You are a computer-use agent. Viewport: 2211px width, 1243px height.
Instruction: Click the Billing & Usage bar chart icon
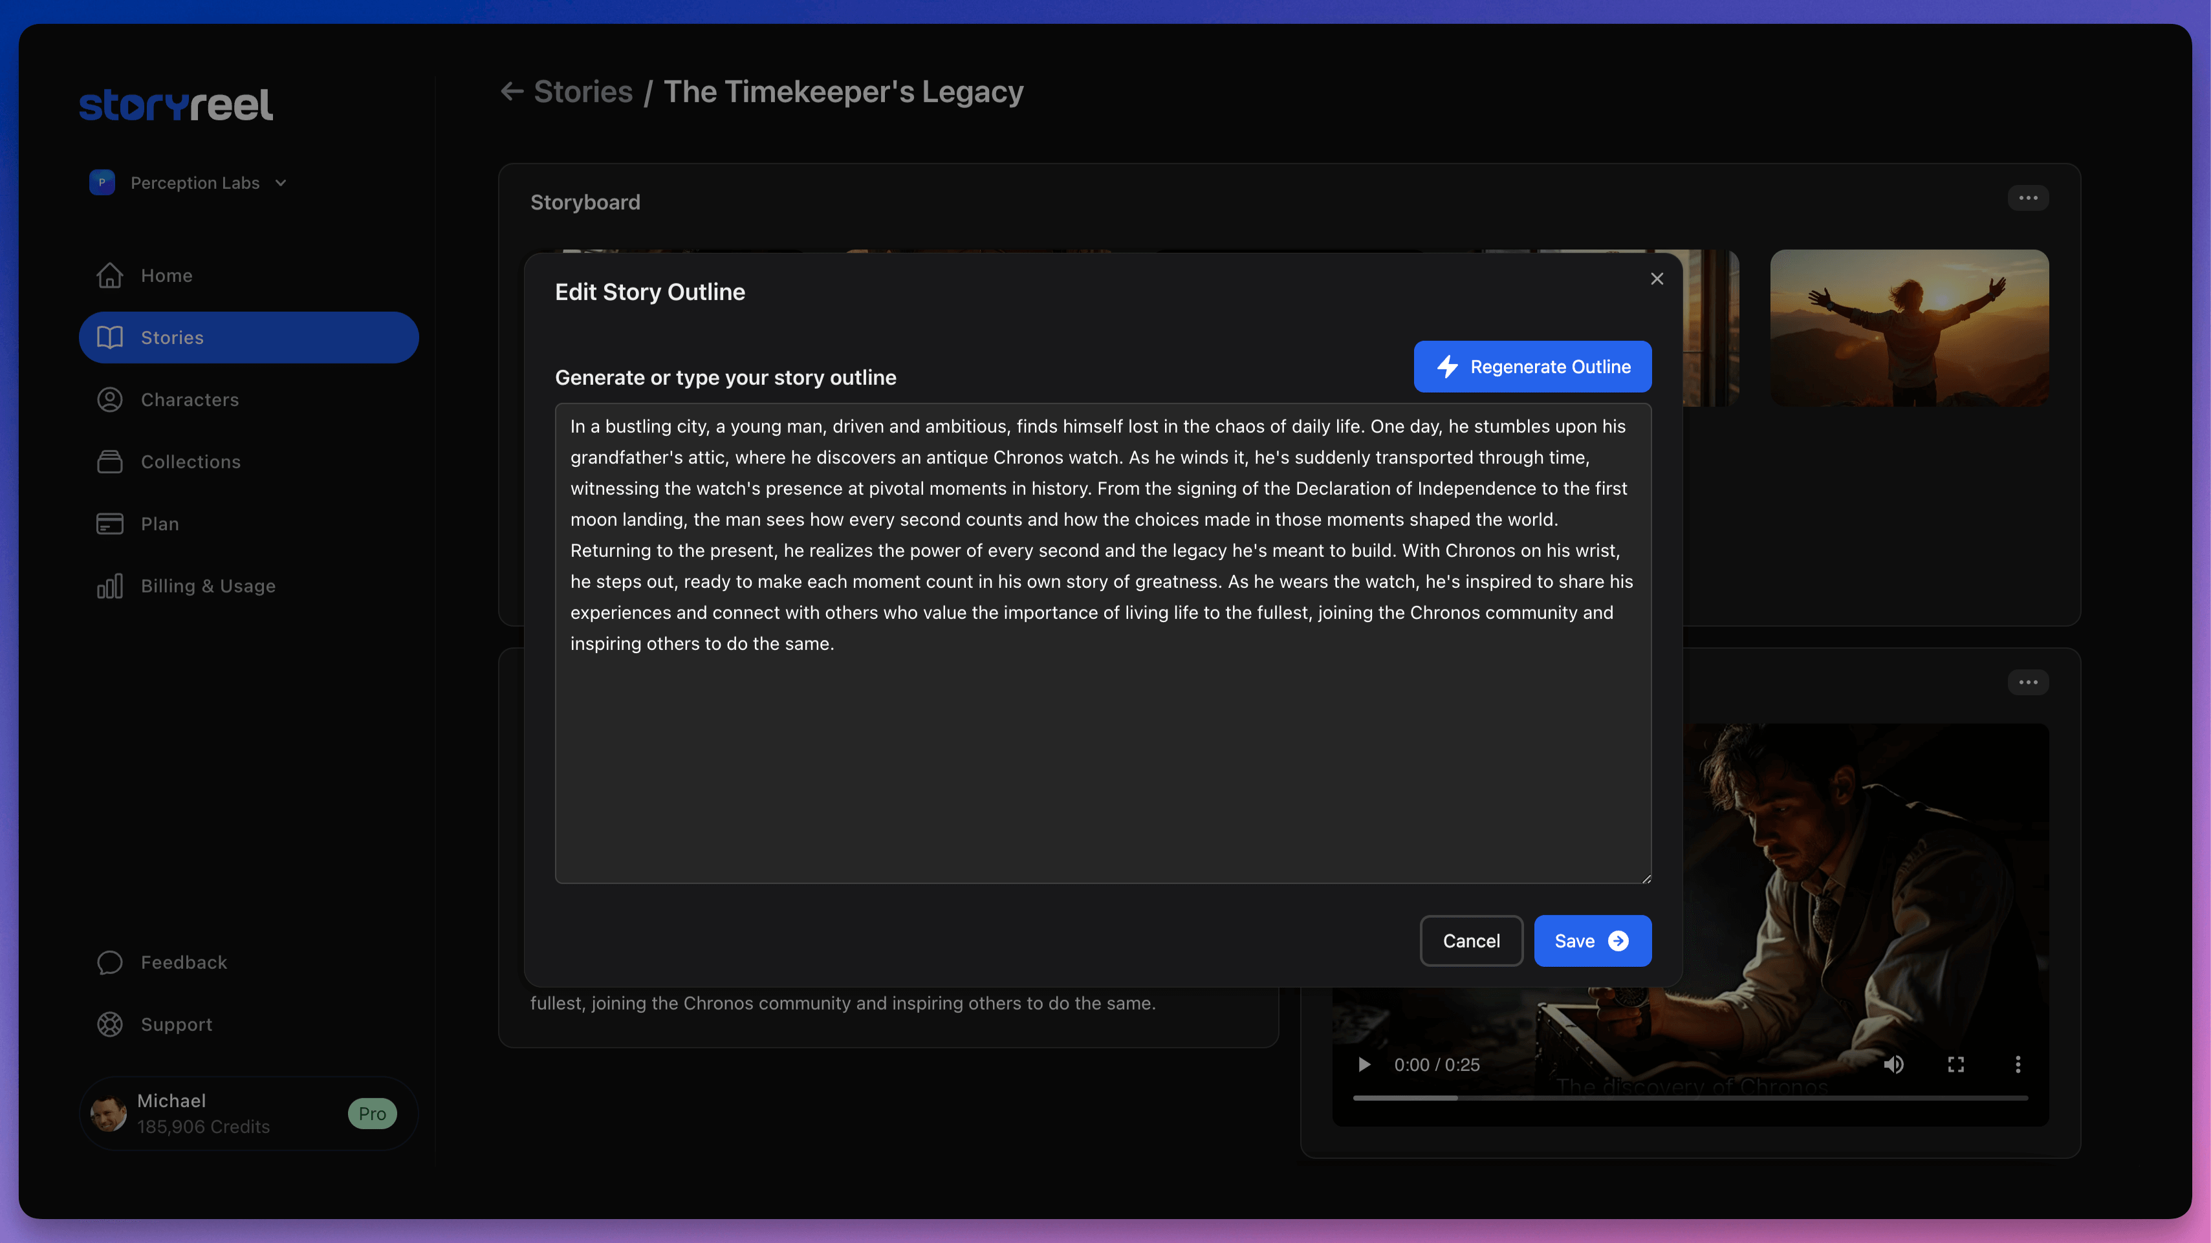111,586
